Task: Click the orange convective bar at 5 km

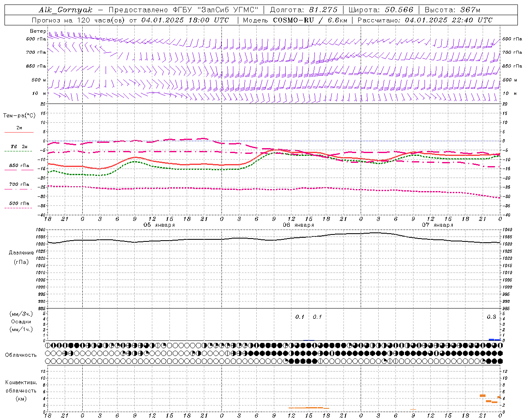Action: coord(483,396)
